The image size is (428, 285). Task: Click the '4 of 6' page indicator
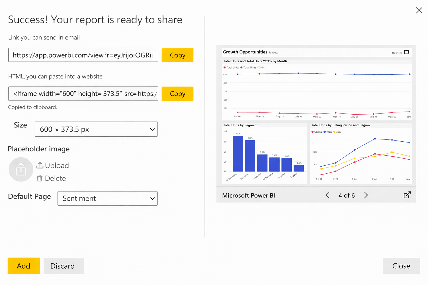[347, 195]
